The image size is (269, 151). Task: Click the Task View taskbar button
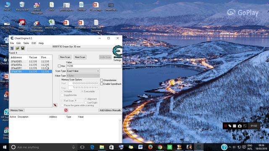tap(82, 147)
